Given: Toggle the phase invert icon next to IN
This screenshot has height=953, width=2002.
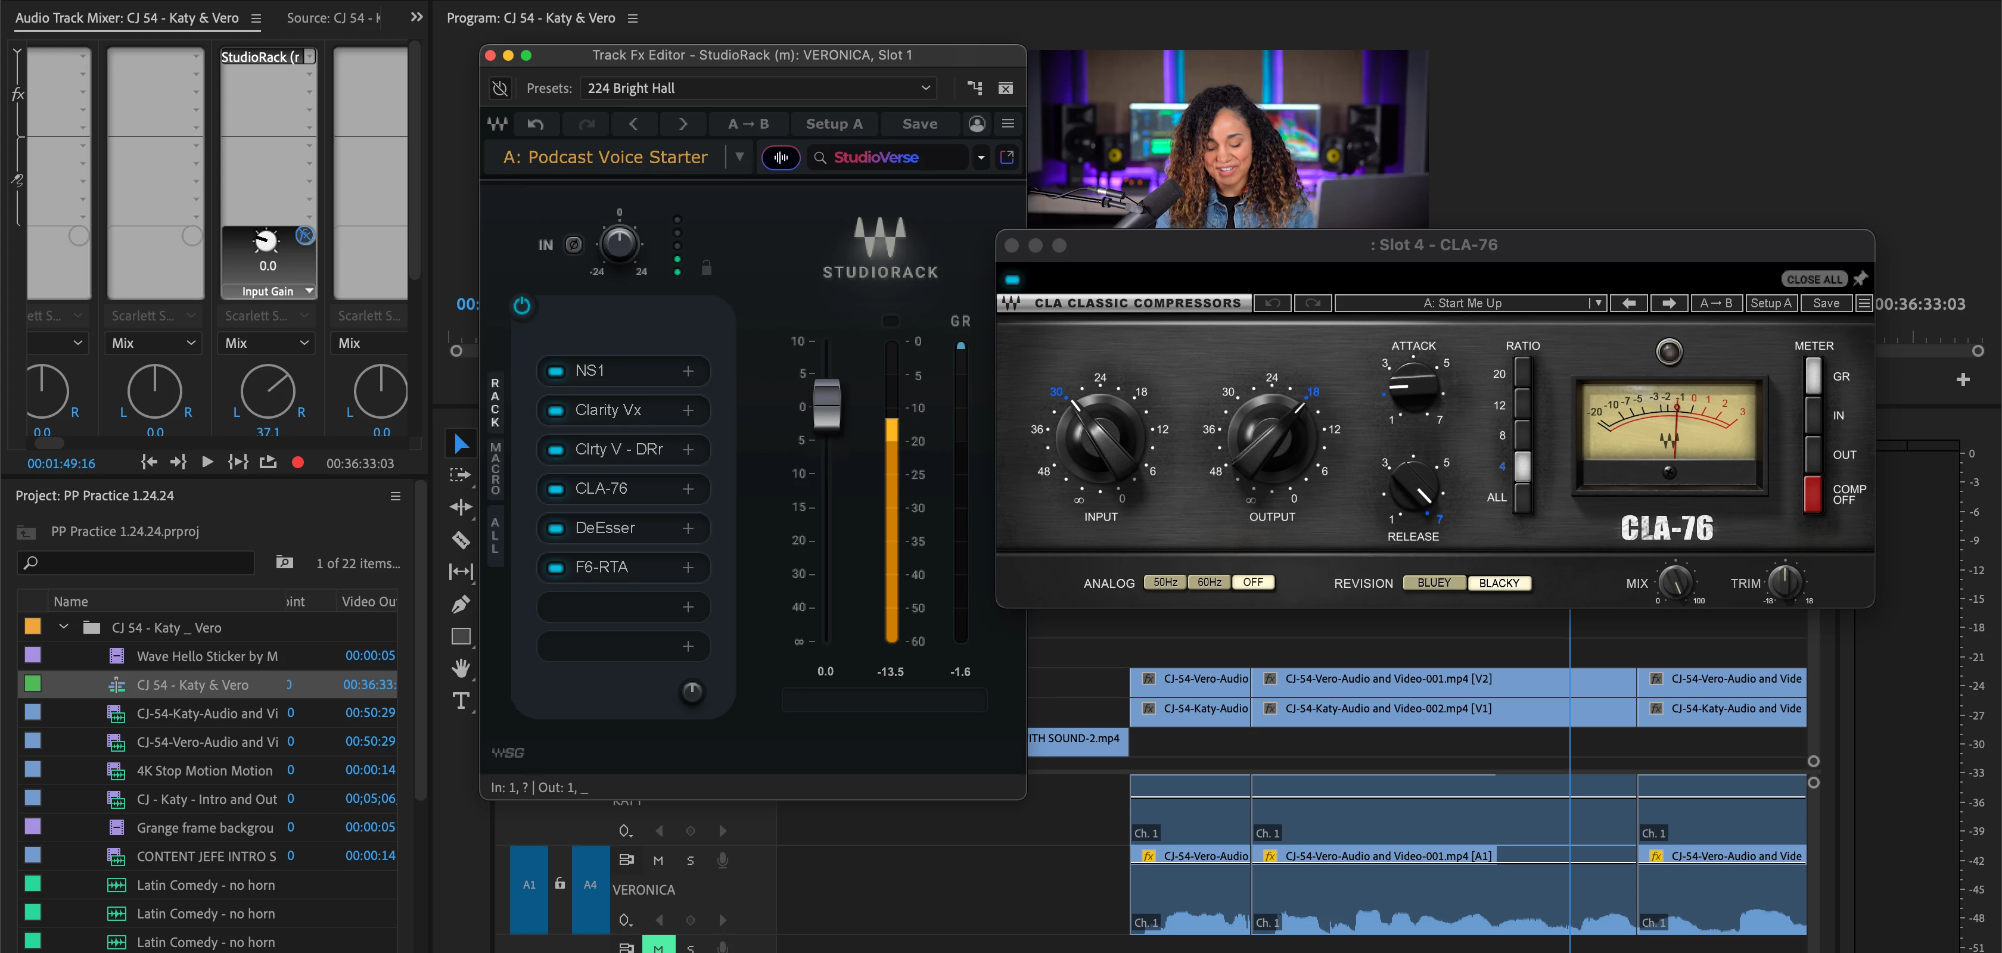Looking at the screenshot, I should (x=574, y=245).
